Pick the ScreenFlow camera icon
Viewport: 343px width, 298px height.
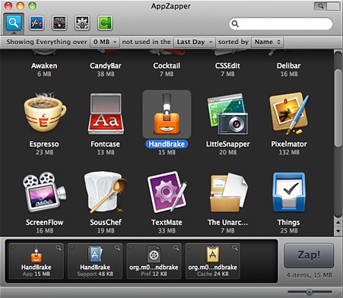point(44,192)
